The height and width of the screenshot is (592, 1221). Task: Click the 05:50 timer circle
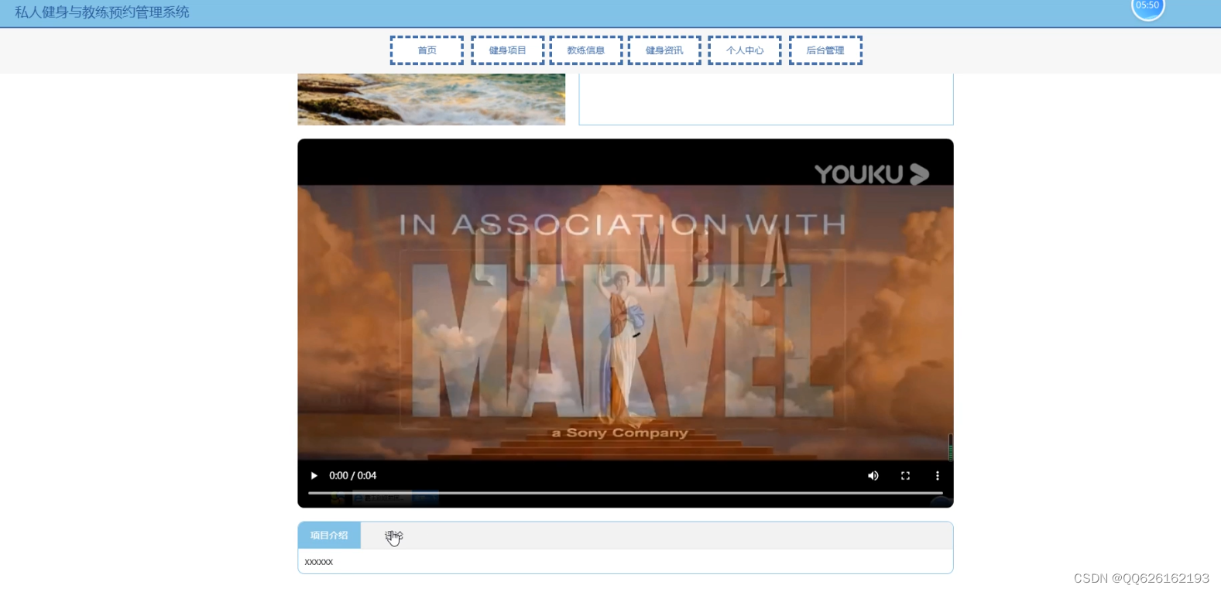pos(1147,6)
